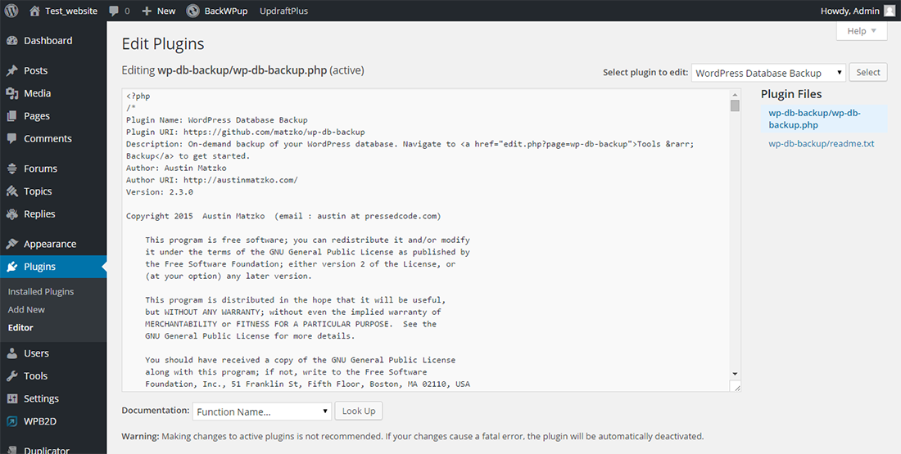This screenshot has height=454, width=901.
Task: Click UpdraftPlus in the admin bar
Action: 284,11
